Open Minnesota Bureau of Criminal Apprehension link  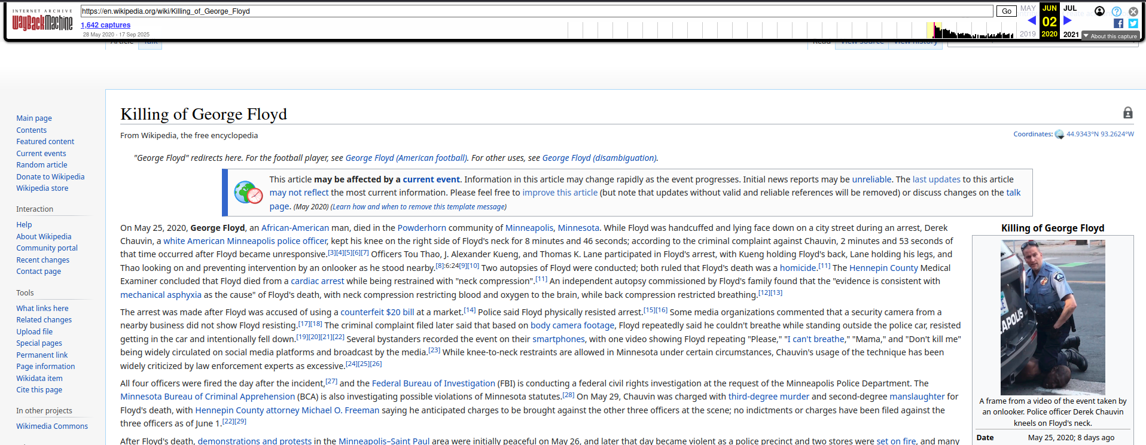point(208,397)
